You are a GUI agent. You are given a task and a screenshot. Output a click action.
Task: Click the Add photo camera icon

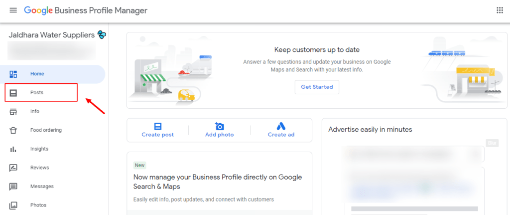pyautogui.click(x=219, y=126)
